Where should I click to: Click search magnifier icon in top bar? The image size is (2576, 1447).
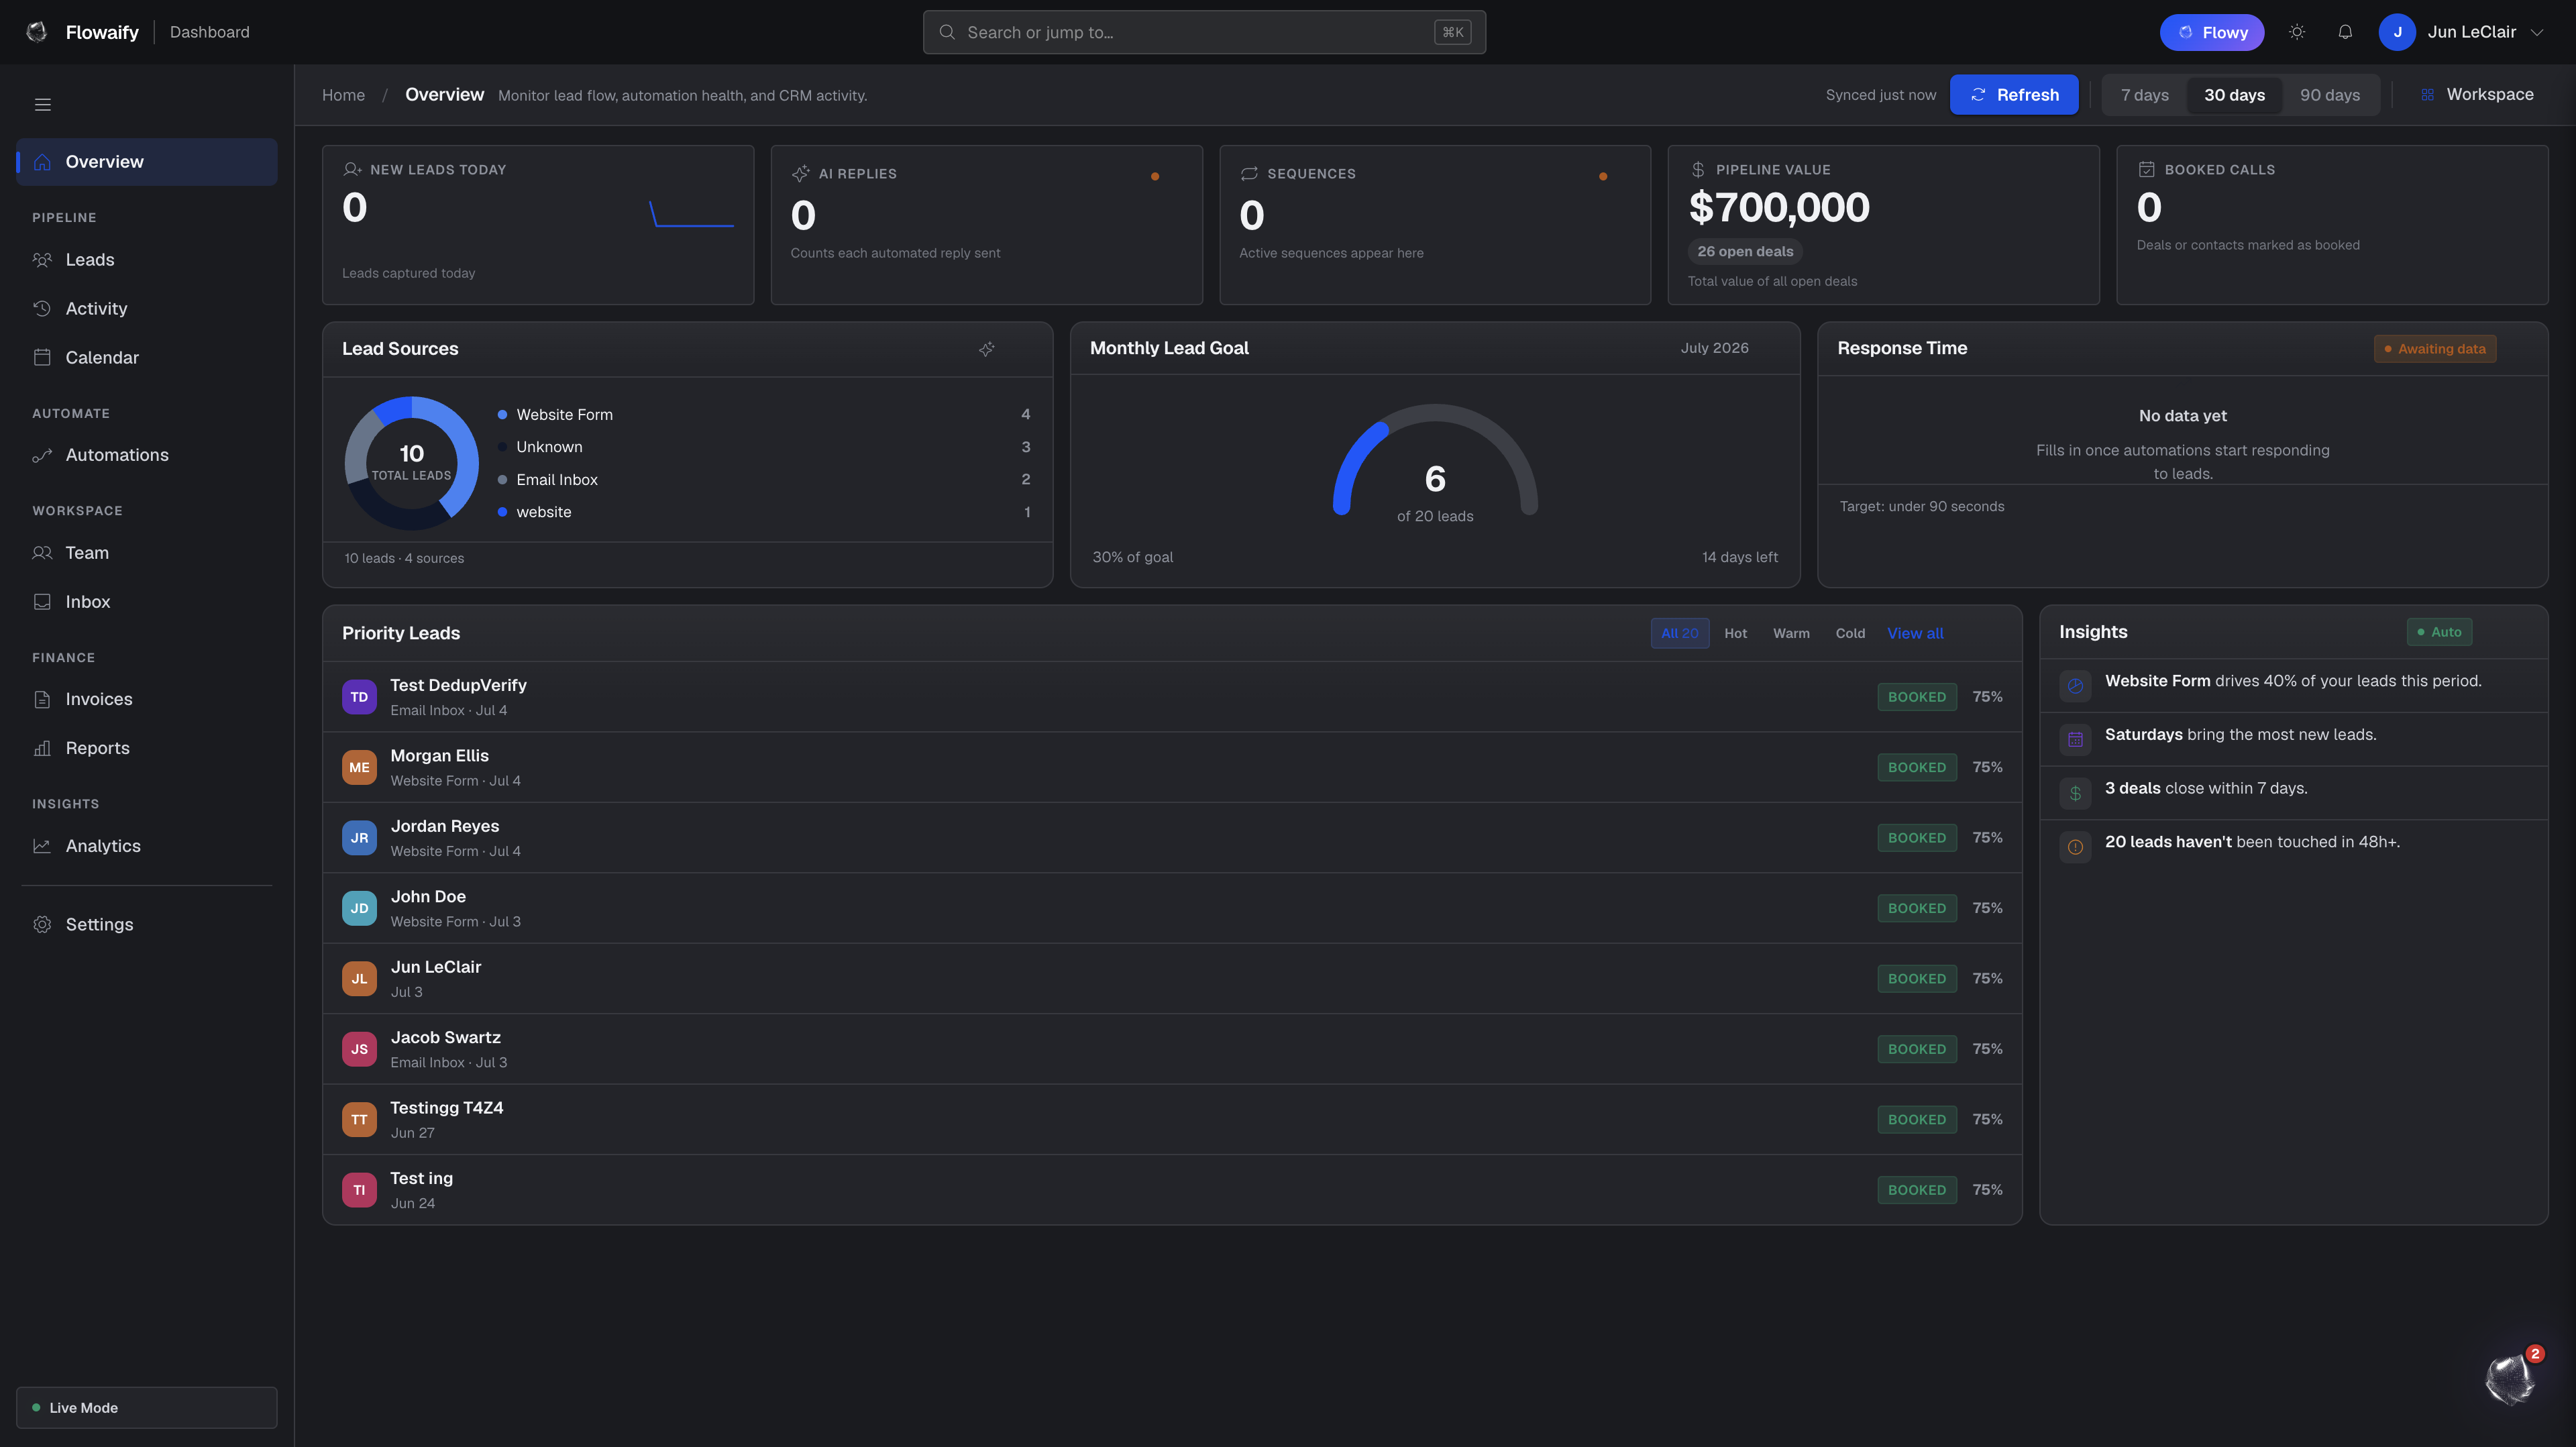(947, 32)
